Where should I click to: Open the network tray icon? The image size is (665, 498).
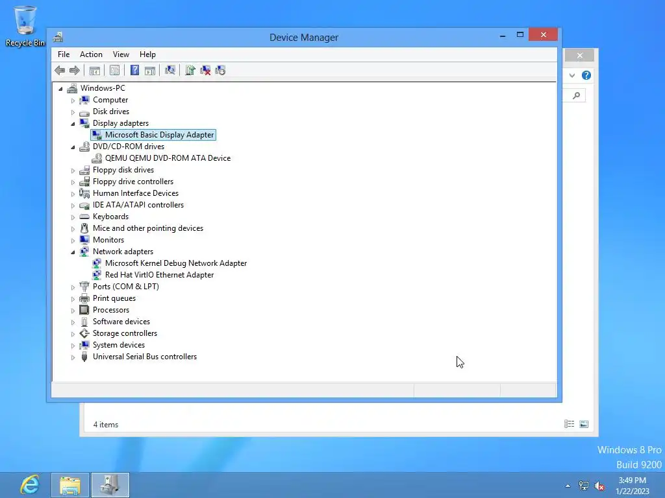[x=584, y=486]
